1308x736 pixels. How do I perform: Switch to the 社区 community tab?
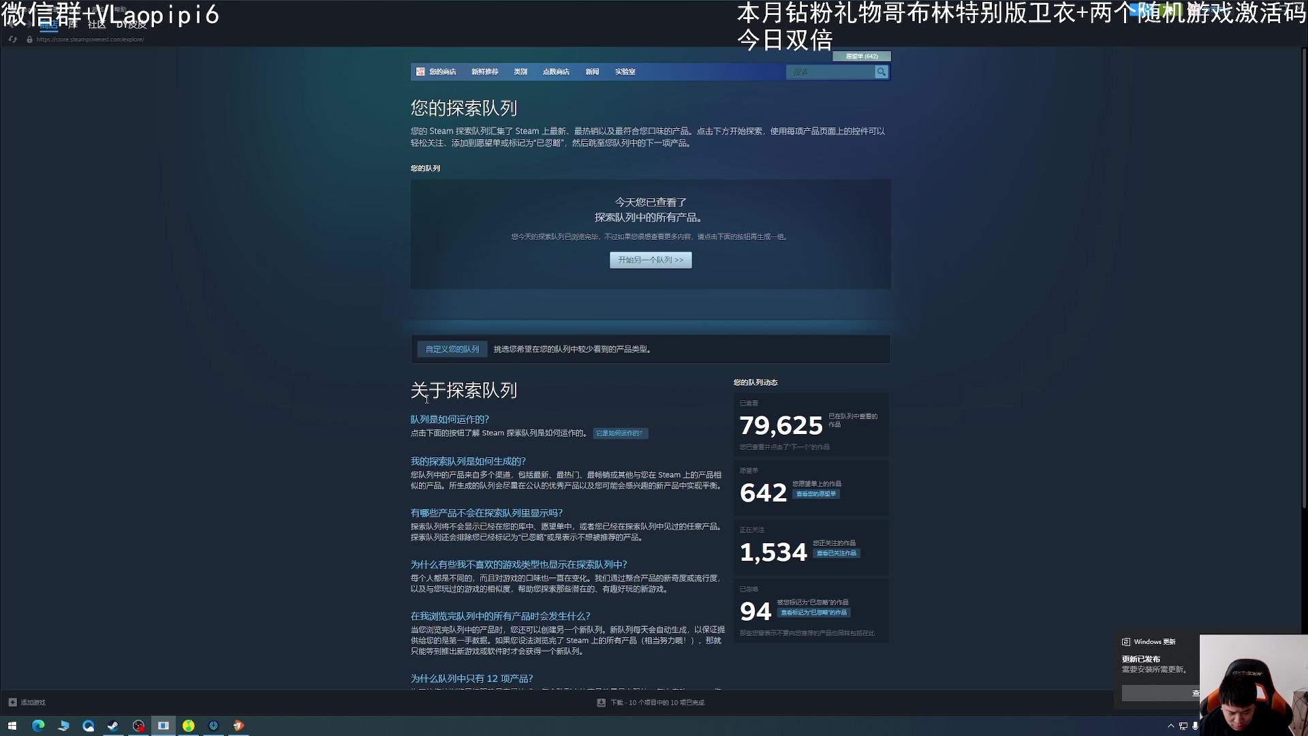coord(97,25)
